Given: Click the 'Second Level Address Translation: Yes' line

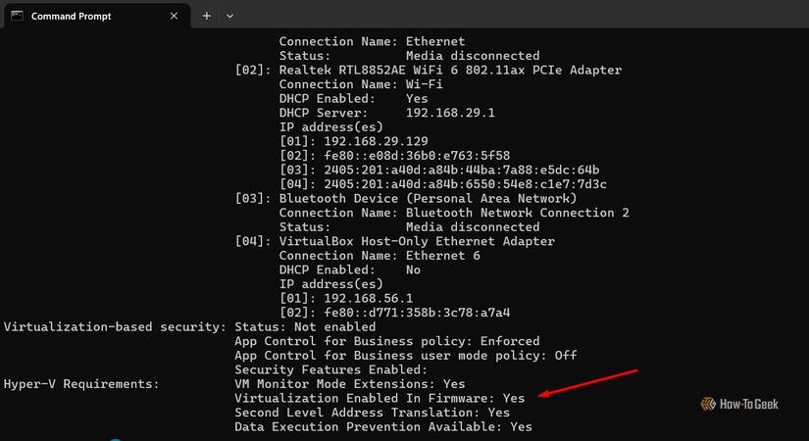Looking at the screenshot, I should tap(373, 413).
